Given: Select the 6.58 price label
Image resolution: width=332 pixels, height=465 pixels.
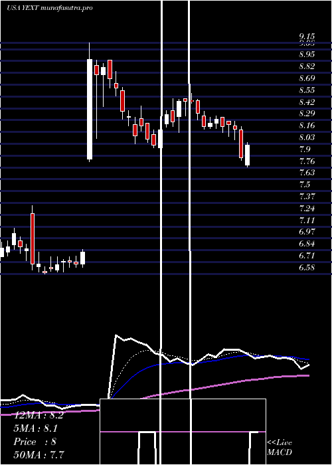Looking at the screenshot, I should (307, 267).
